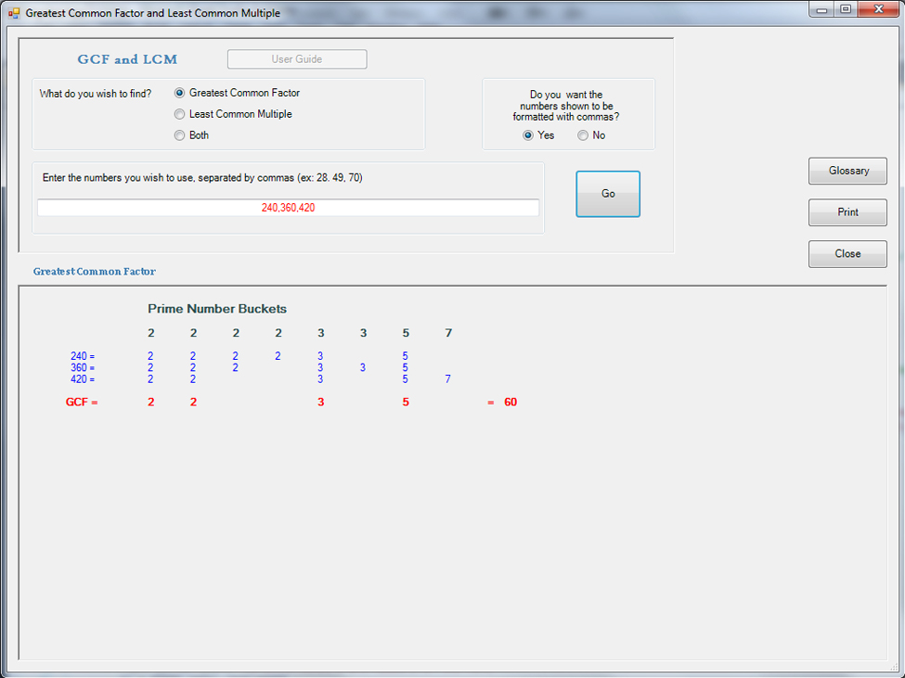Close the window using the red X
905x678 pixels.
(x=876, y=9)
